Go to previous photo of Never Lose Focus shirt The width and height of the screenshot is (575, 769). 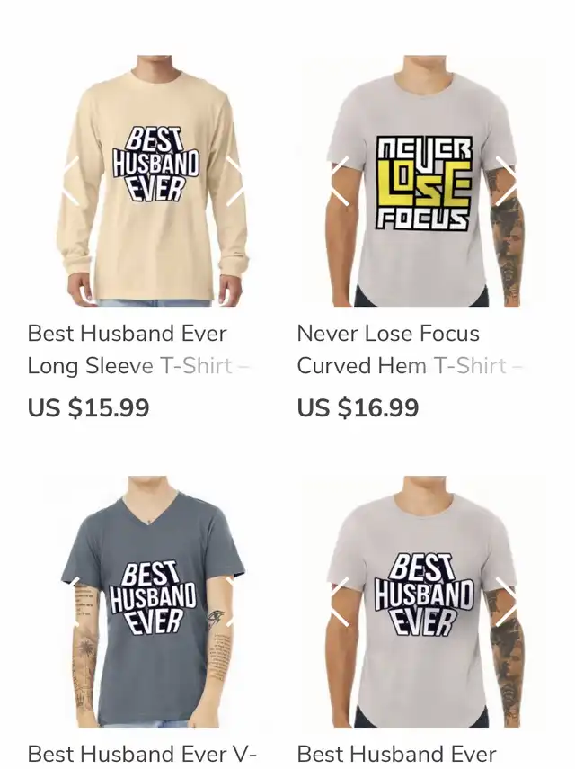point(341,181)
